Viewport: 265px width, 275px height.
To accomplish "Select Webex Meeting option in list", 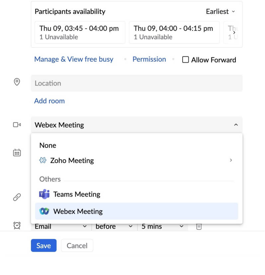I will pyautogui.click(x=136, y=211).
